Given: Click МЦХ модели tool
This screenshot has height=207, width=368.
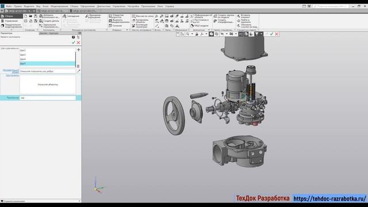Looking at the screenshot, I should point(200,25).
